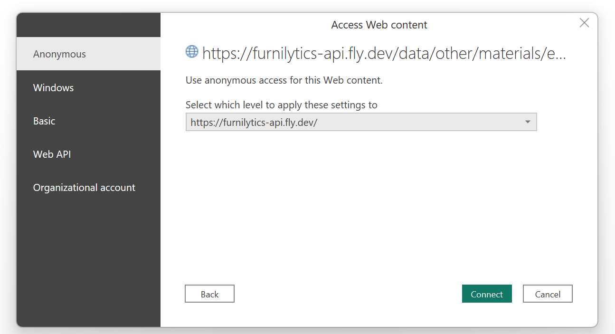This screenshot has height=334, width=615.
Task: Click inside the settings level field
Action: click(332, 122)
